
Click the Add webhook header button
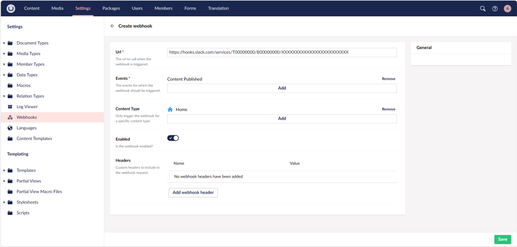193,193
